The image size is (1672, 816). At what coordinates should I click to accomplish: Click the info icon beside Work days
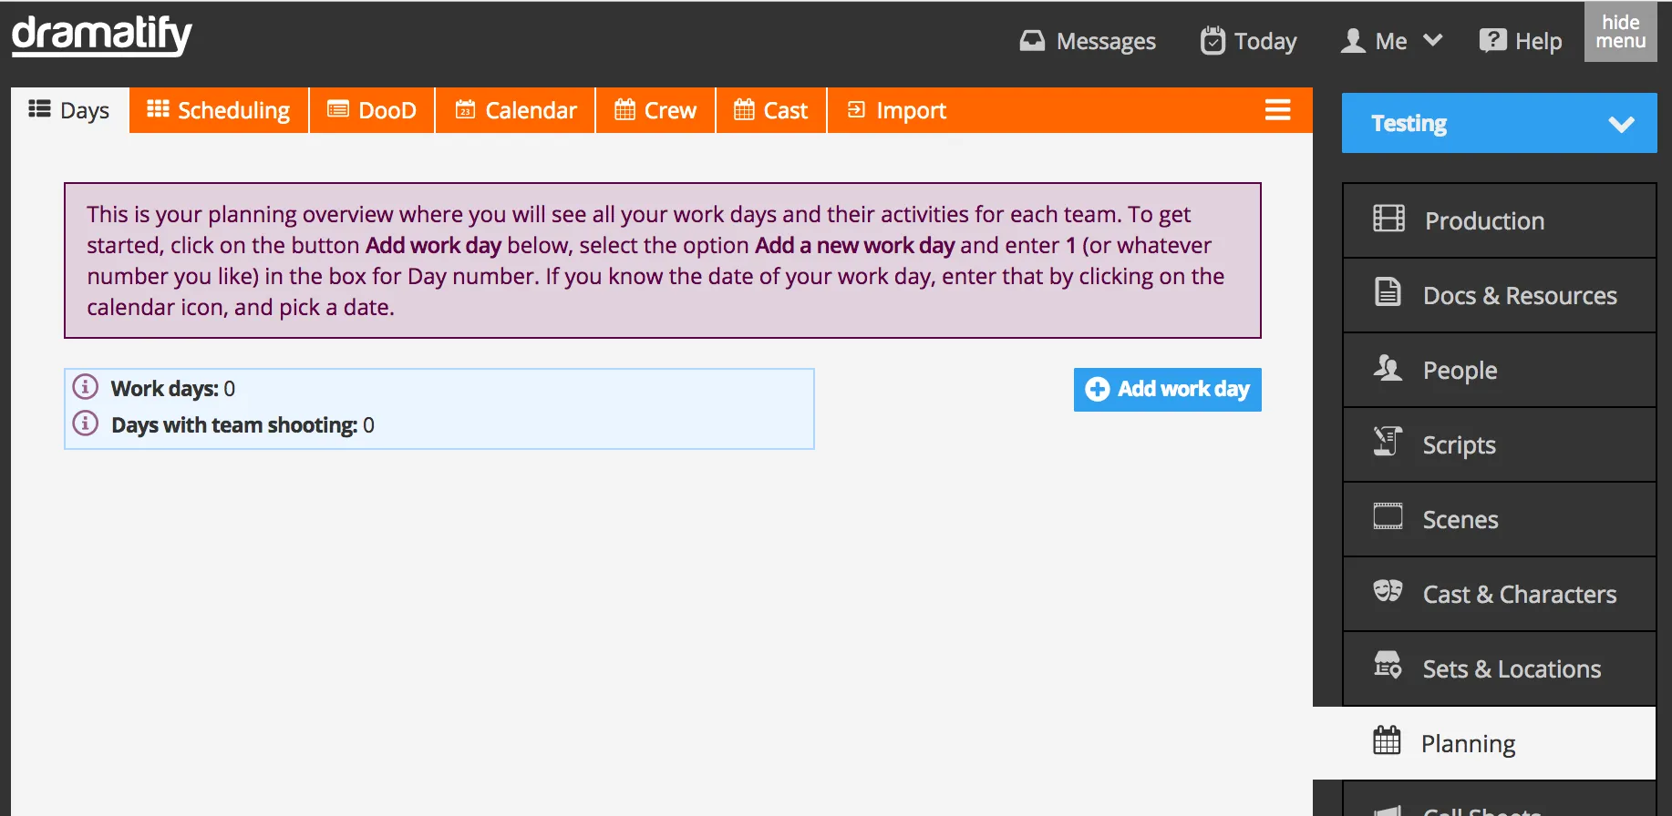pos(86,387)
